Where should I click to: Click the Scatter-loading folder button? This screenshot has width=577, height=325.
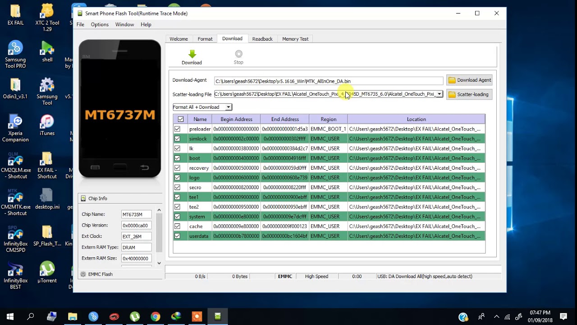pyautogui.click(x=469, y=94)
